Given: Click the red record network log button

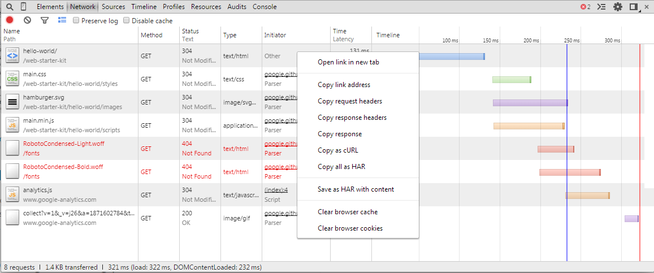Looking at the screenshot, I should click(x=10, y=20).
